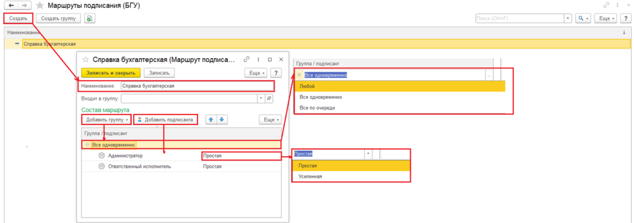Click Создать группу button
Image resolution: width=634 pixels, height=223 pixels.
(59, 18)
